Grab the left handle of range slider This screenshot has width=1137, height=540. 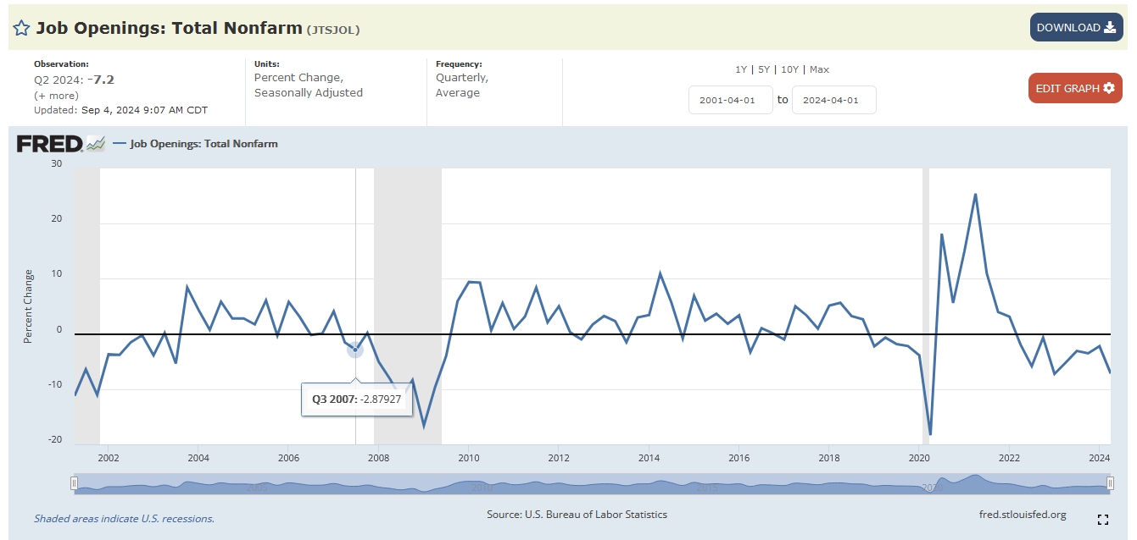(x=75, y=483)
